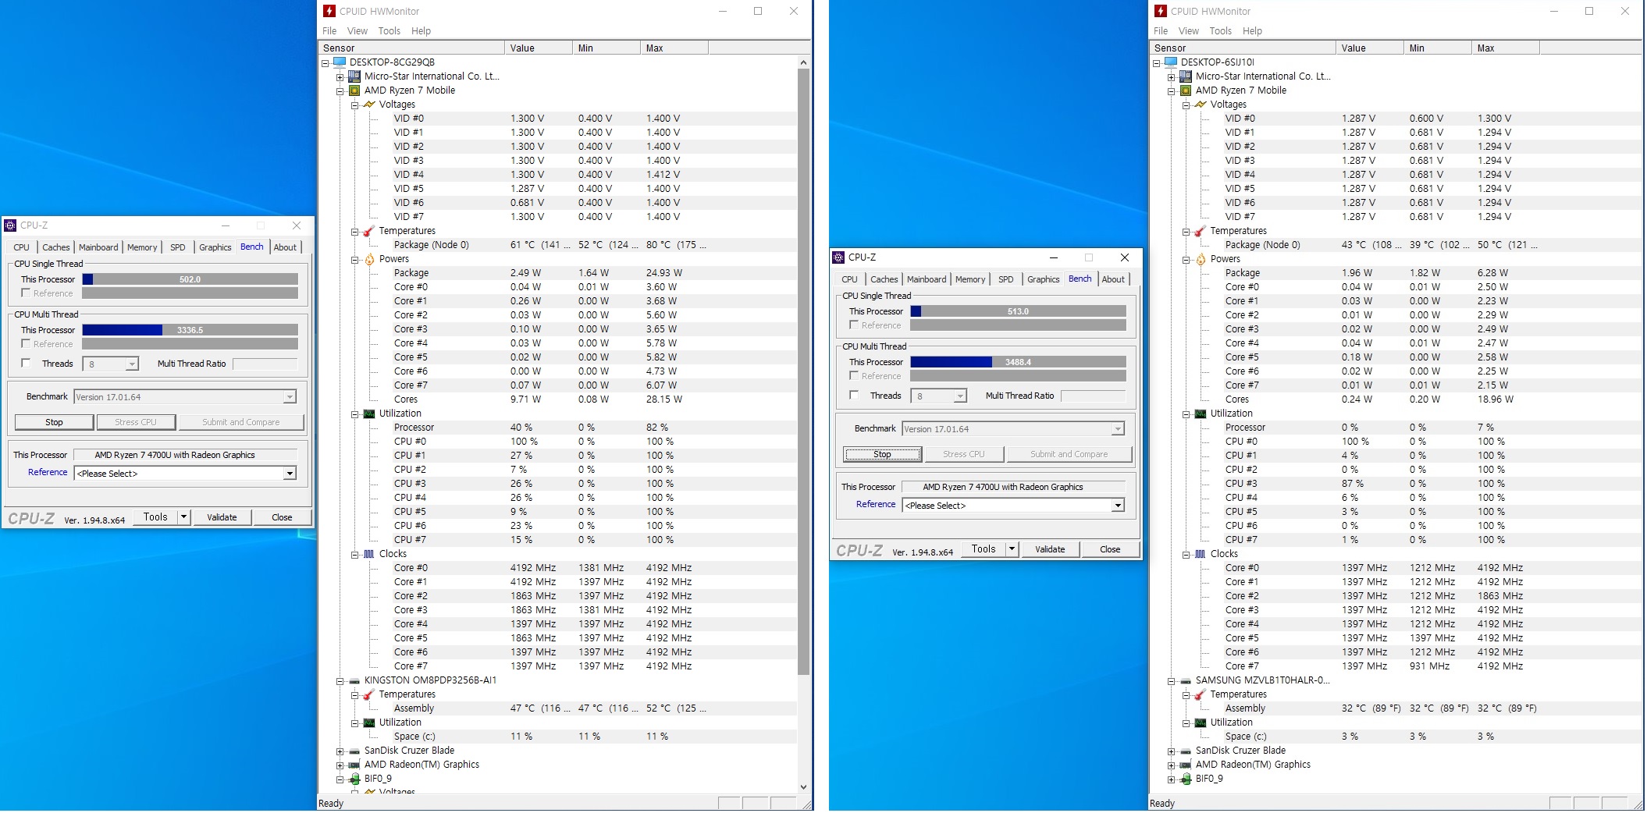Click the Micro-Star motherboard icon in right HWMonitor
Image resolution: width=1647 pixels, height=813 pixels.
point(1186,76)
